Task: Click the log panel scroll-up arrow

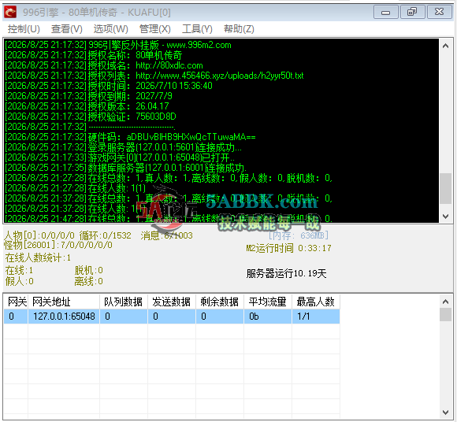Action: tap(445, 46)
